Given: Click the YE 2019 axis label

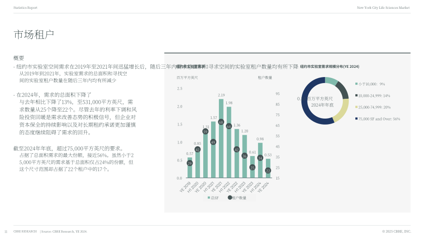Looking at the screenshot, I should 185,187.
